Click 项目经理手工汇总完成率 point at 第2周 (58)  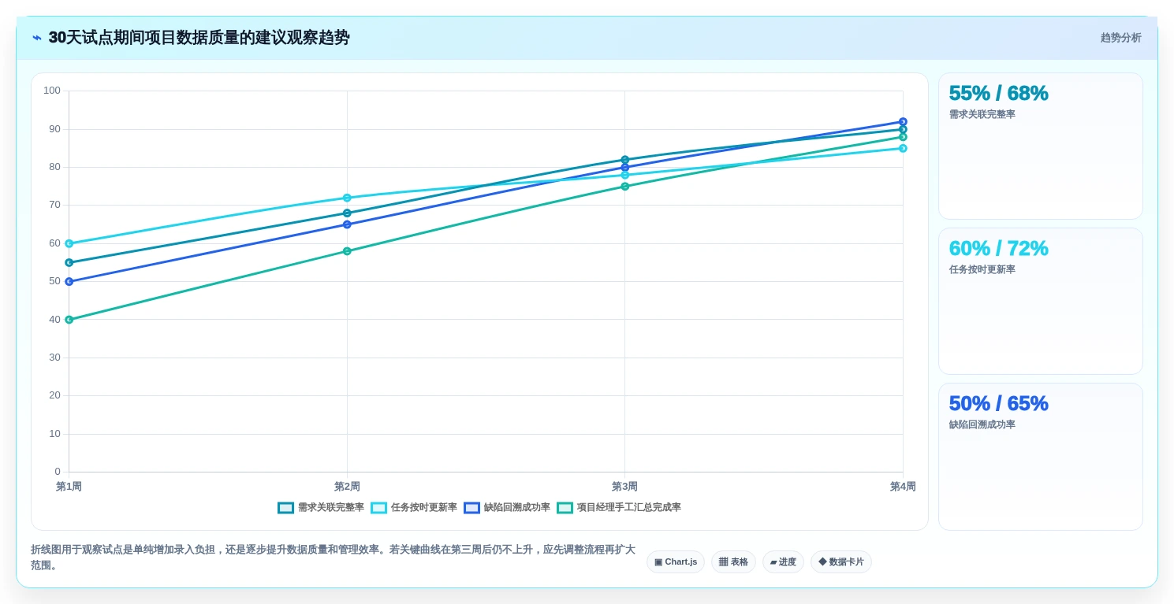[x=347, y=251]
